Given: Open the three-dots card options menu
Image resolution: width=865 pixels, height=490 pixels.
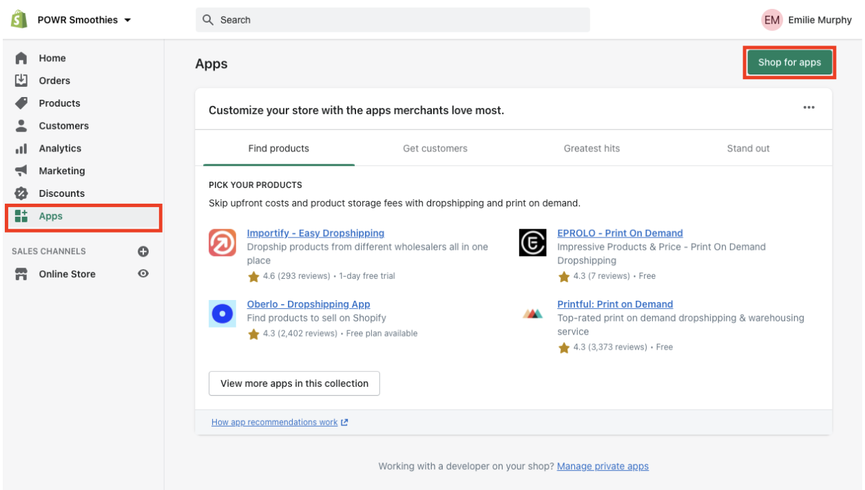Looking at the screenshot, I should point(809,107).
